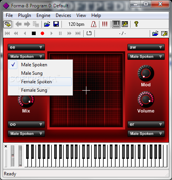Maximize the Forma-8 window
172x180 pixels.
click(x=146, y=4)
